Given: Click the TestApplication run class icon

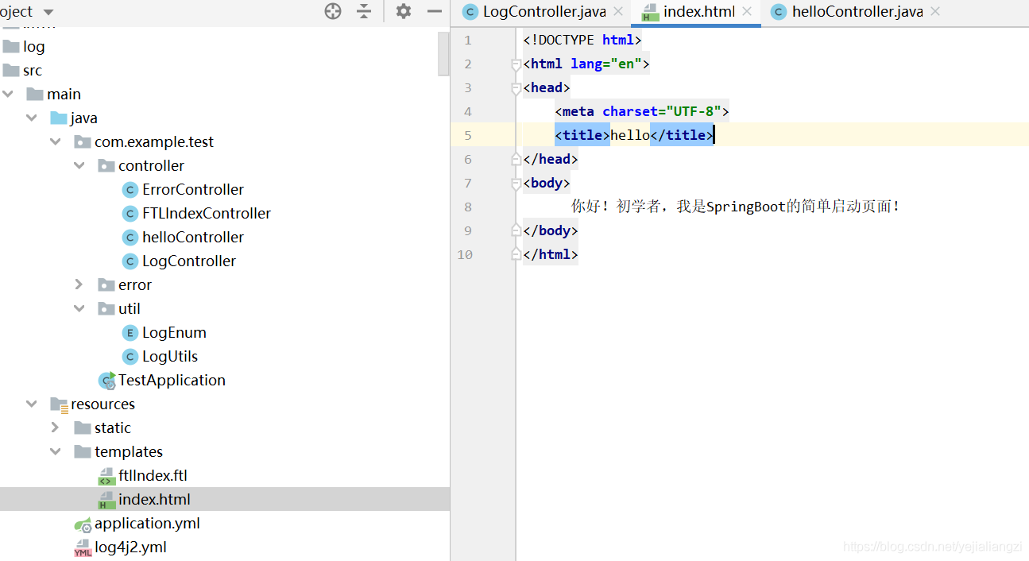Looking at the screenshot, I should point(106,381).
